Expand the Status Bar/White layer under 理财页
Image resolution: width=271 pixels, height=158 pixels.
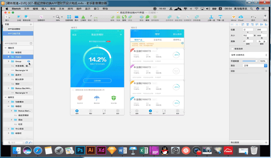pos(8,88)
